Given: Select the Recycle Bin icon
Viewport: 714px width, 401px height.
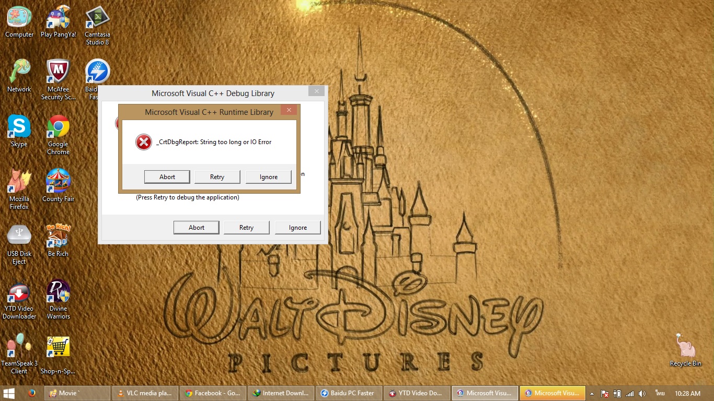Looking at the screenshot, I should pyautogui.click(x=686, y=350).
